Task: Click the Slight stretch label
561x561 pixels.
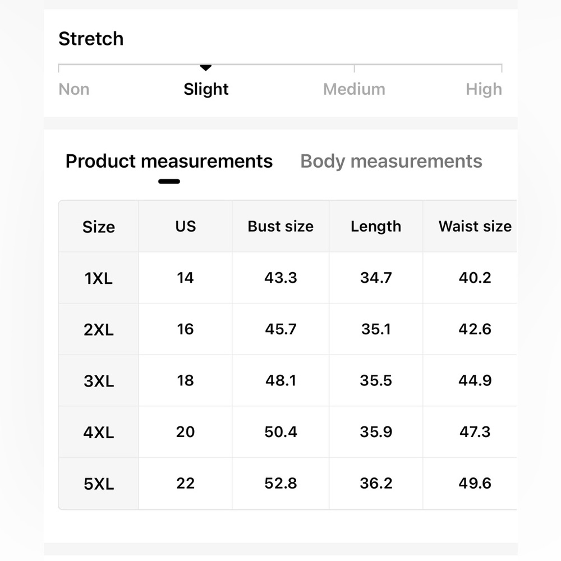Action: pyautogui.click(x=206, y=89)
